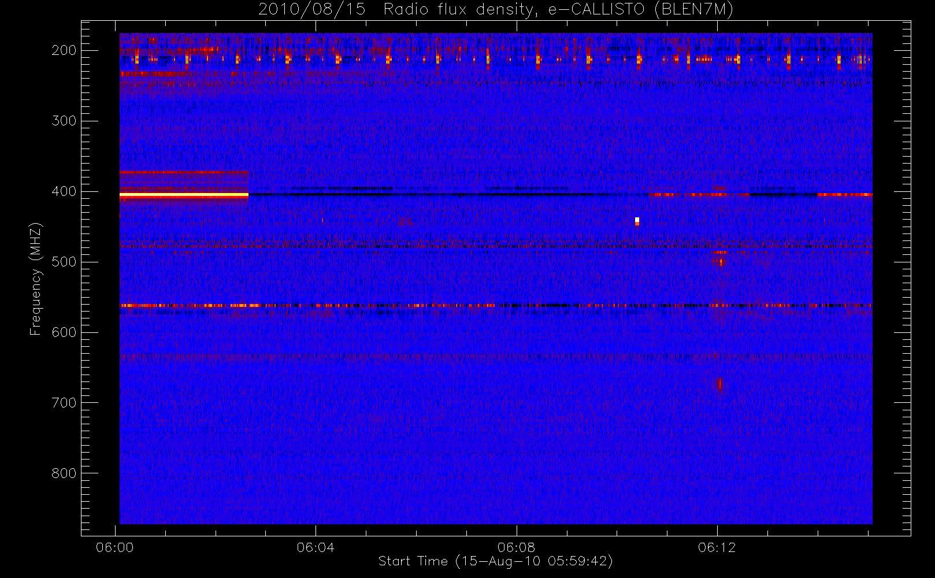The image size is (935, 578).
Task: Click the 600 frequency tick label
Action: pos(64,332)
